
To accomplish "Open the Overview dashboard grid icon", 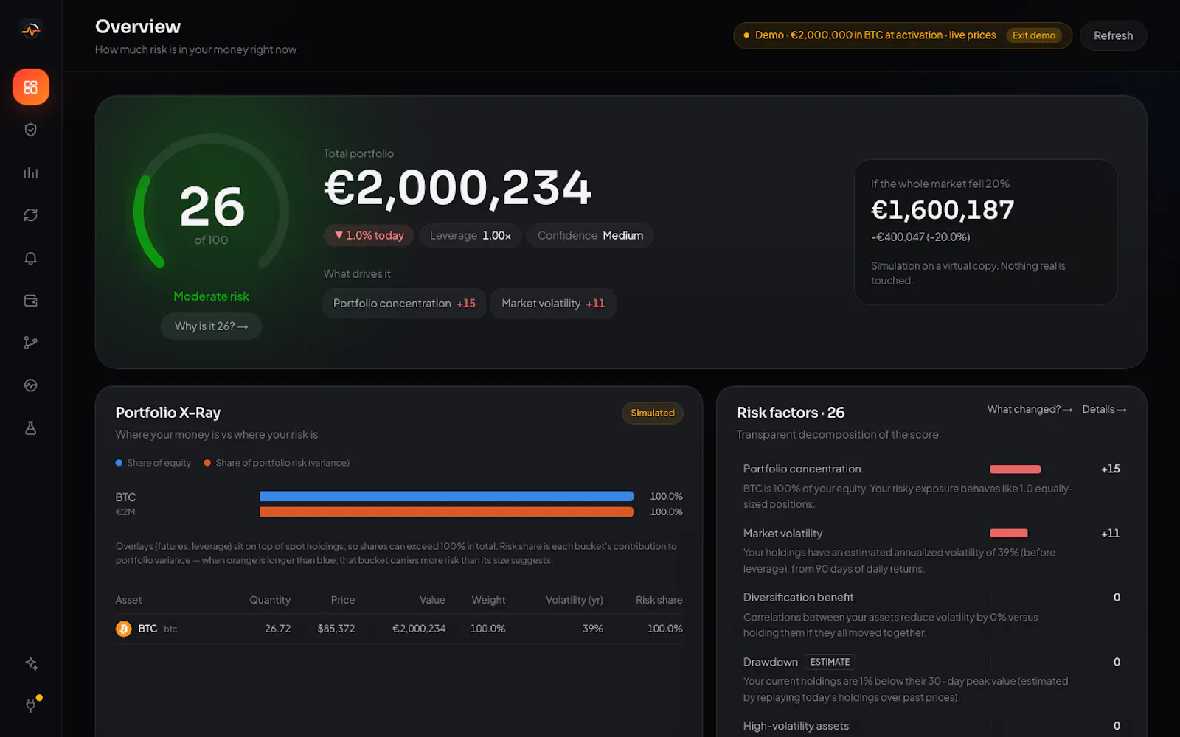I will pos(31,87).
